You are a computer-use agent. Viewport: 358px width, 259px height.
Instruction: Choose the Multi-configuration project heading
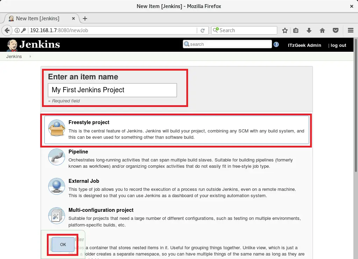(101, 210)
